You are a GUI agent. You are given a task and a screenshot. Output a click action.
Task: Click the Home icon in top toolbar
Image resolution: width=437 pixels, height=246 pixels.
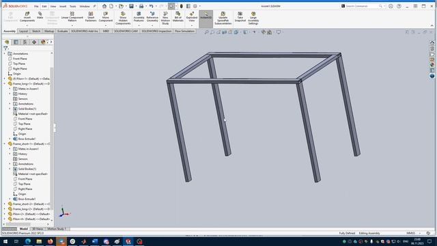coord(104,6)
